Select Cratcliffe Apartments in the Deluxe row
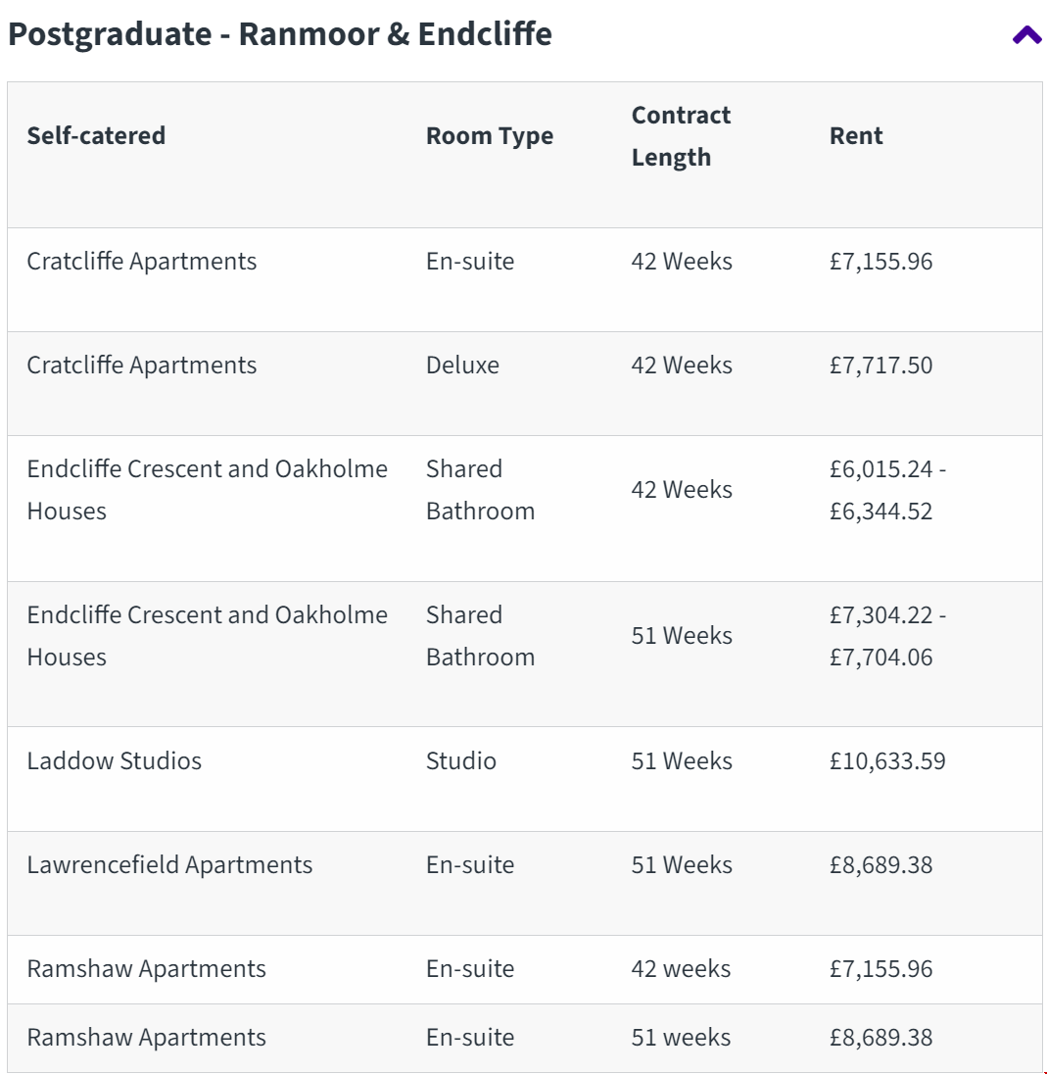 (141, 365)
